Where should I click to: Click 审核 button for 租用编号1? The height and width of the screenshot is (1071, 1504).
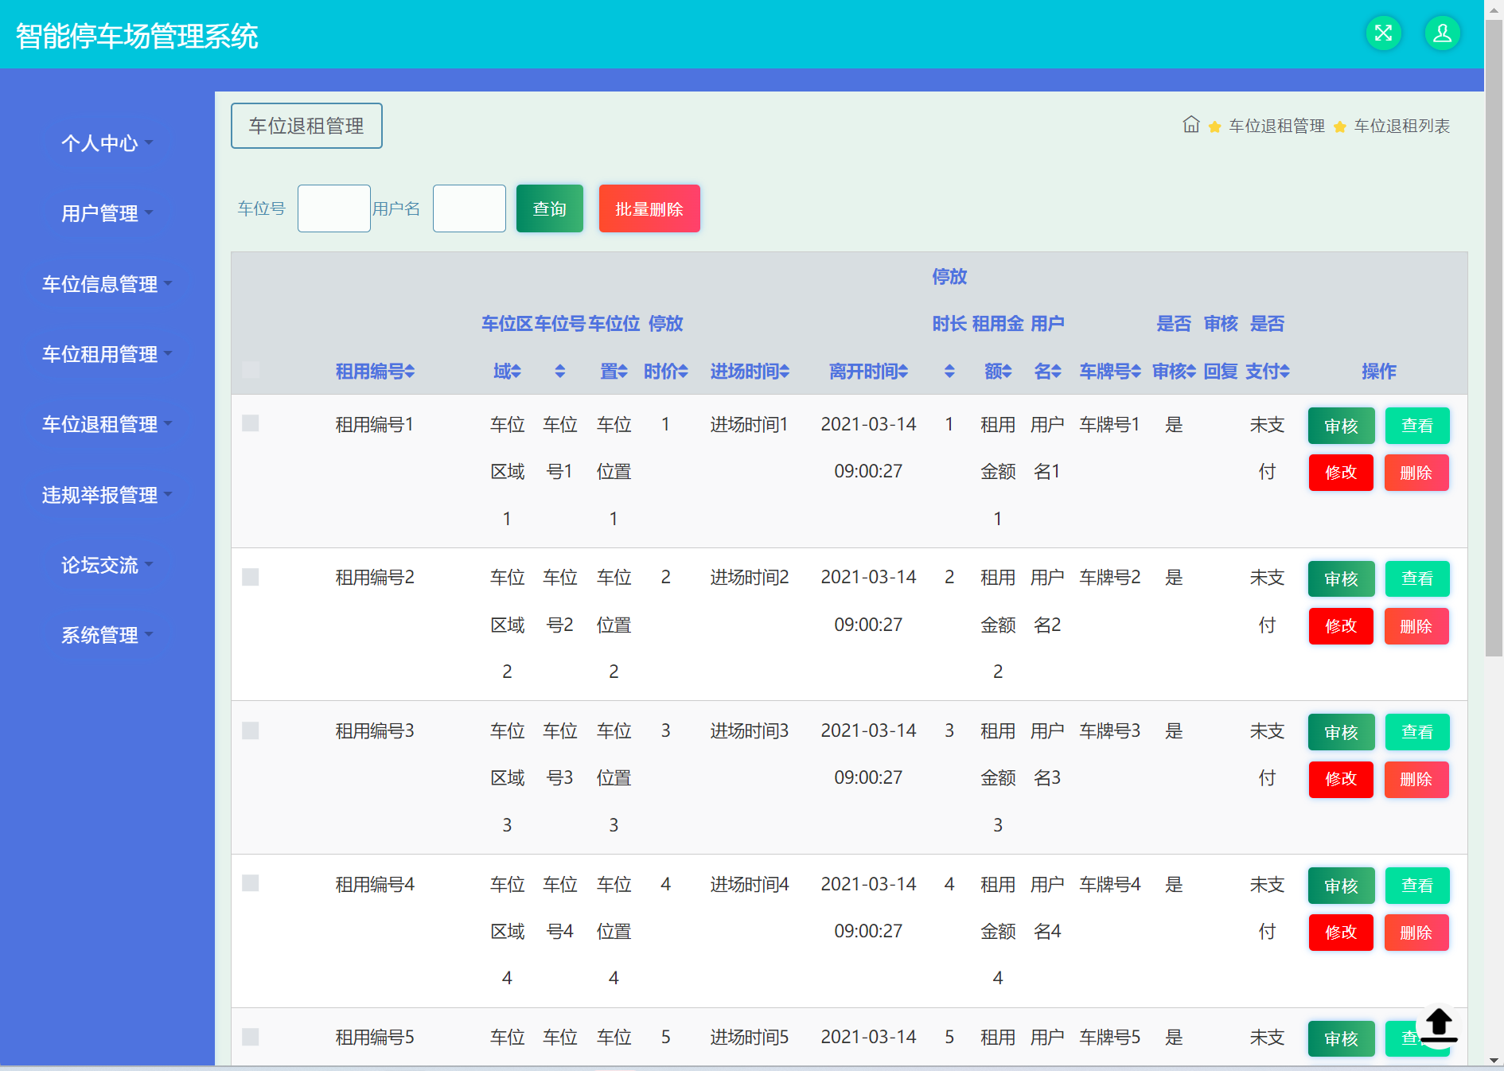[x=1341, y=426]
